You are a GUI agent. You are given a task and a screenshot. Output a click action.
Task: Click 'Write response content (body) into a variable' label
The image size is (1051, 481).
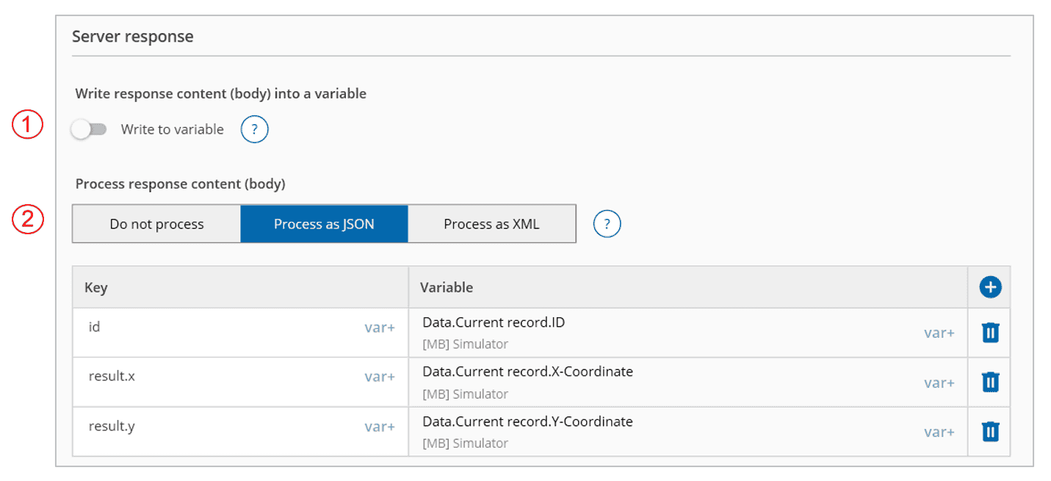click(221, 94)
